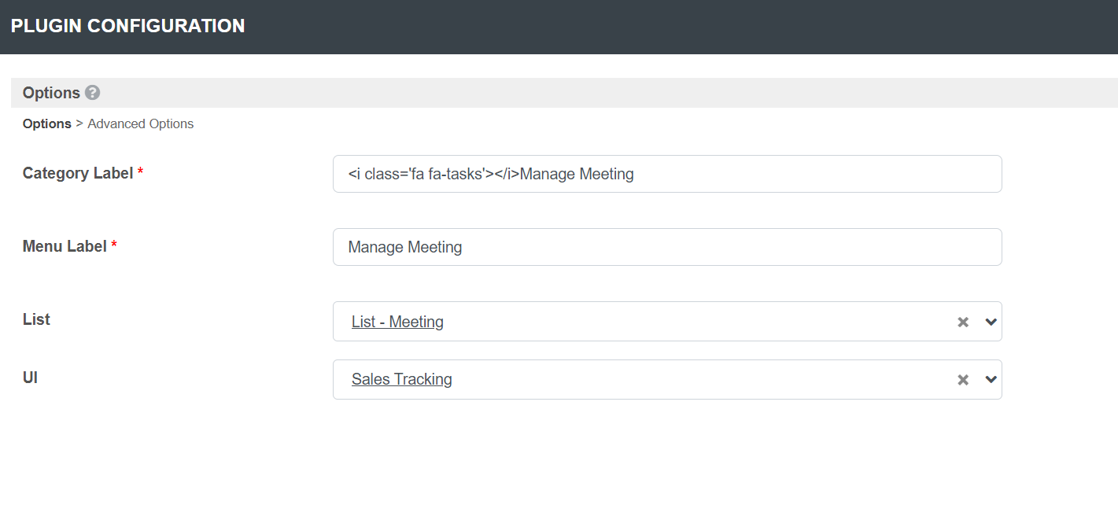
Task: Click the Category Label field caption
Action: point(77,173)
